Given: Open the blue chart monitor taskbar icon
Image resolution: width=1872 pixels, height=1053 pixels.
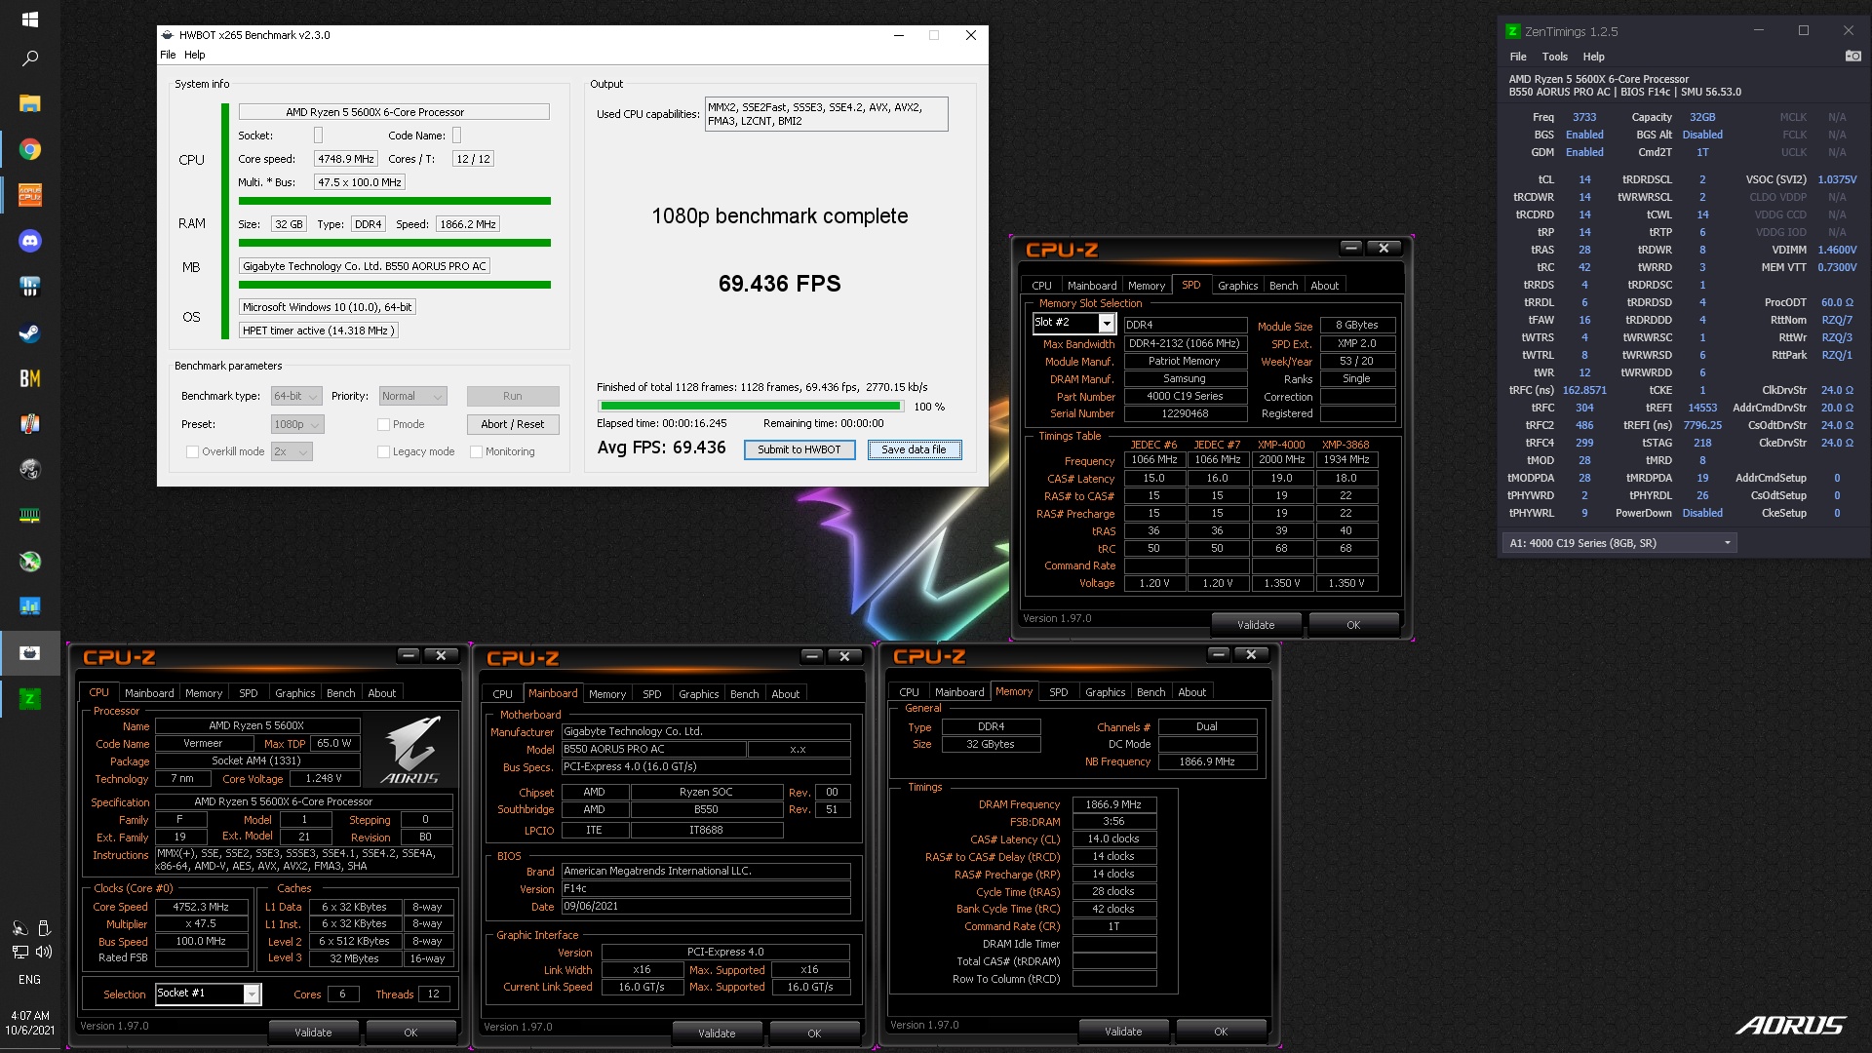Looking at the screenshot, I should (x=29, y=606).
